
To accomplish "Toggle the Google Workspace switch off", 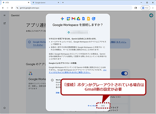I will pyautogui.click(x=124, y=73).
